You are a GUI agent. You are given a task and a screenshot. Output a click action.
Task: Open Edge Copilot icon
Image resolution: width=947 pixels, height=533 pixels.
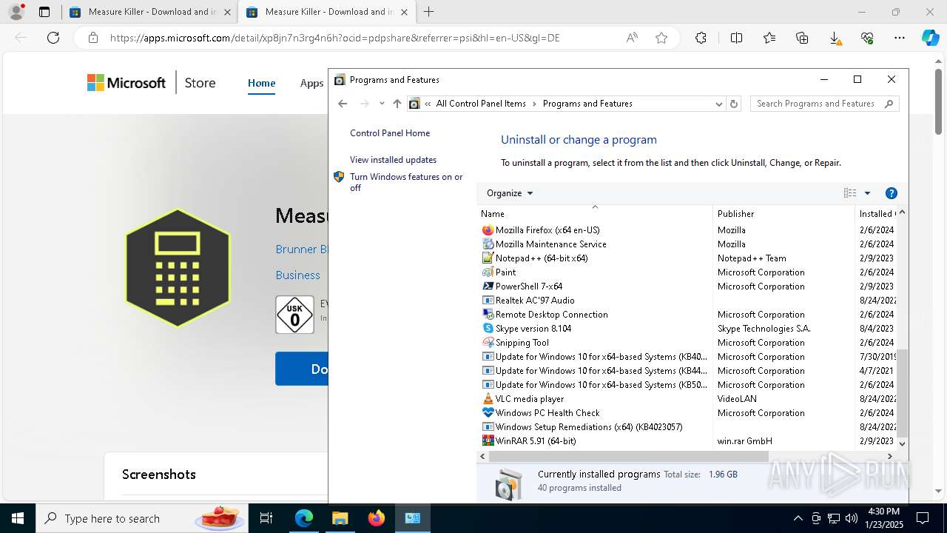(930, 38)
